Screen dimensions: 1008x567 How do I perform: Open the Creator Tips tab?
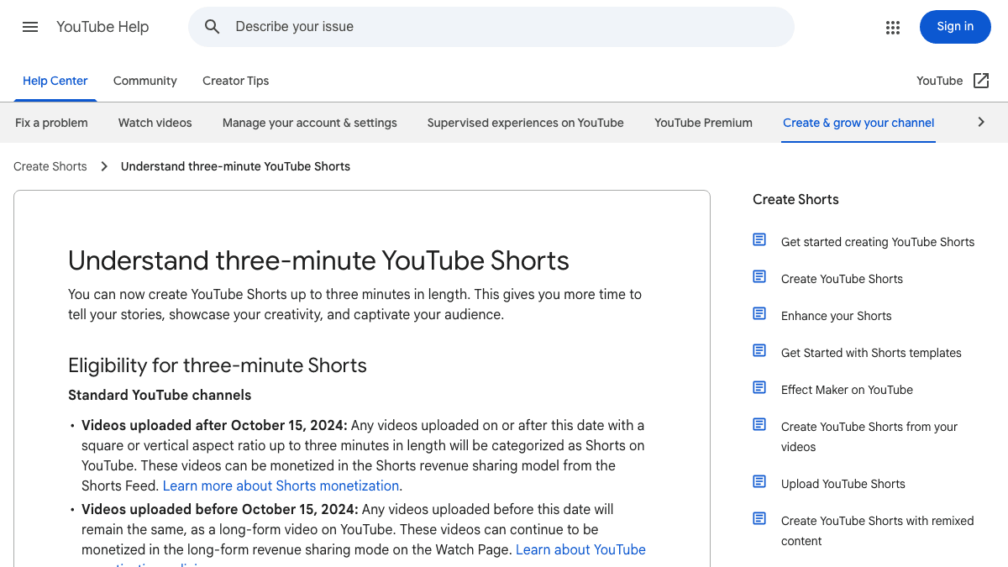pyautogui.click(x=236, y=81)
